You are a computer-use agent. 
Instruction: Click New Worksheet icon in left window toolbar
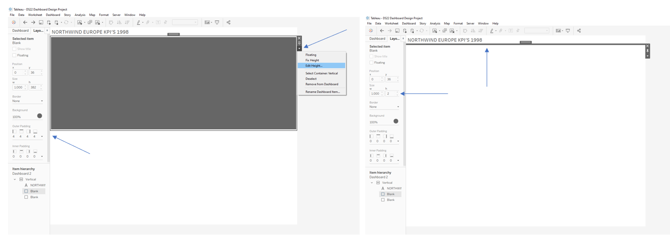80,22
